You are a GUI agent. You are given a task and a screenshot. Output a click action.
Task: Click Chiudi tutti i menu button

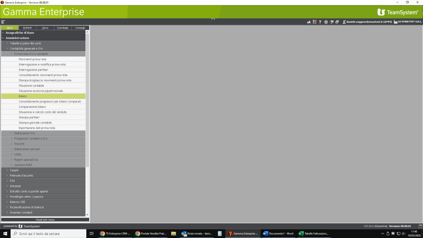45,220
